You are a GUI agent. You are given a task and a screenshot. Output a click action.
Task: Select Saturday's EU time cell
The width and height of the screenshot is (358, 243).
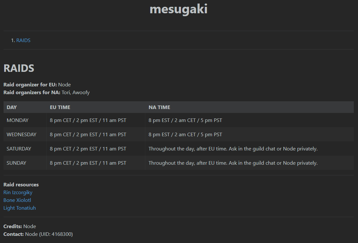96,149
